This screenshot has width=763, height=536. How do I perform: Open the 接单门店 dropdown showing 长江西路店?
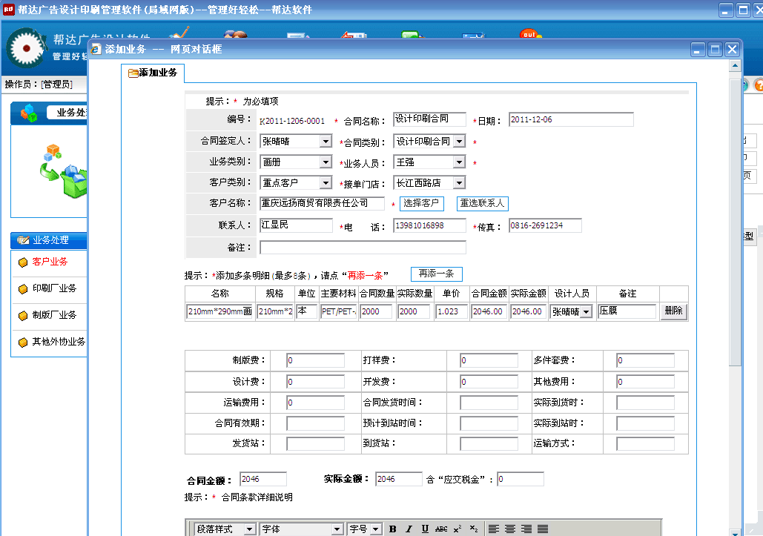point(429,183)
